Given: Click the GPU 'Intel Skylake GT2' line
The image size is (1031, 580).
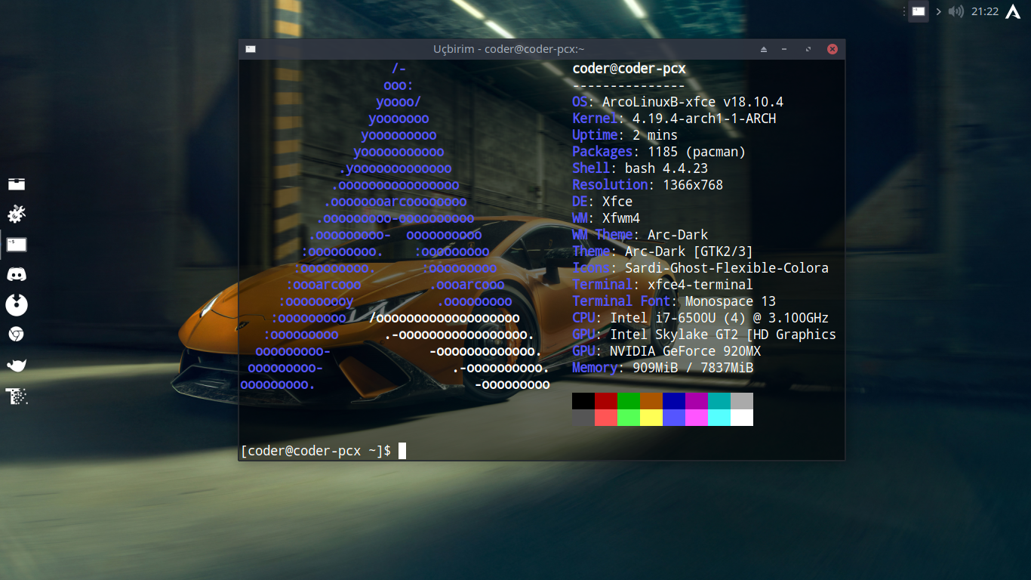Looking at the screenshot, I should 704,335.
